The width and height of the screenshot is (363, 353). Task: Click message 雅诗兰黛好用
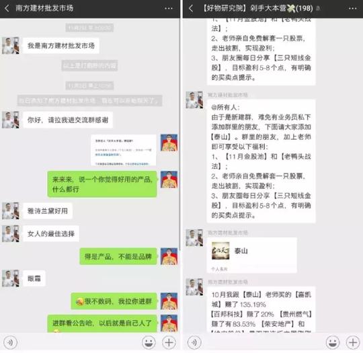(48, 210)
